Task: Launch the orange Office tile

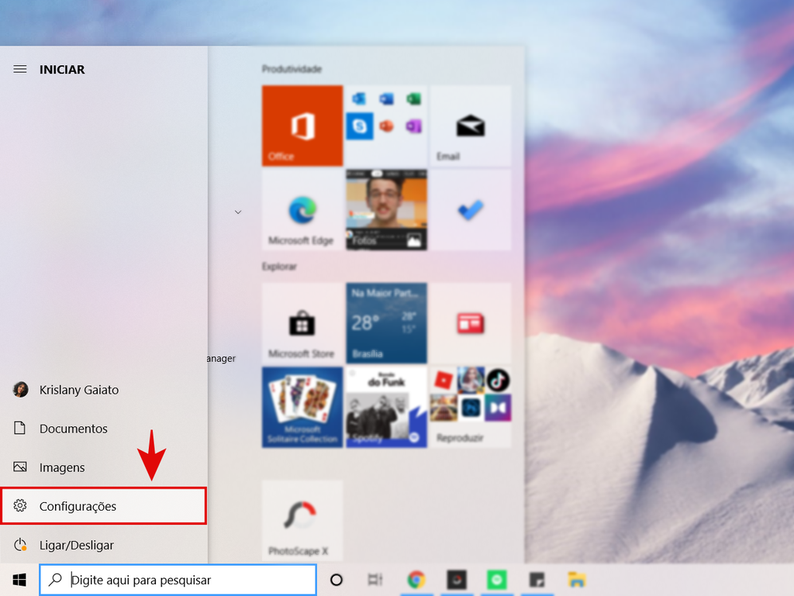Action: pyautogui.click(x=302, y=126)
